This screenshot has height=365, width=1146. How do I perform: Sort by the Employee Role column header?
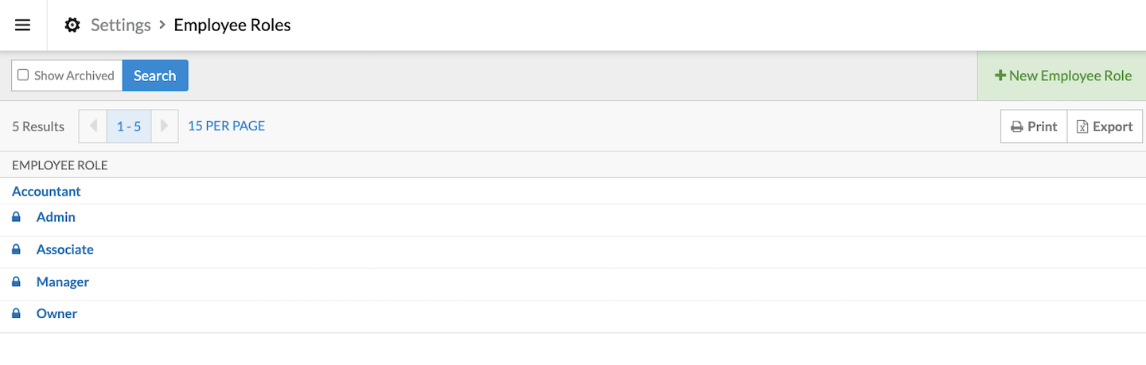[60, 165]
